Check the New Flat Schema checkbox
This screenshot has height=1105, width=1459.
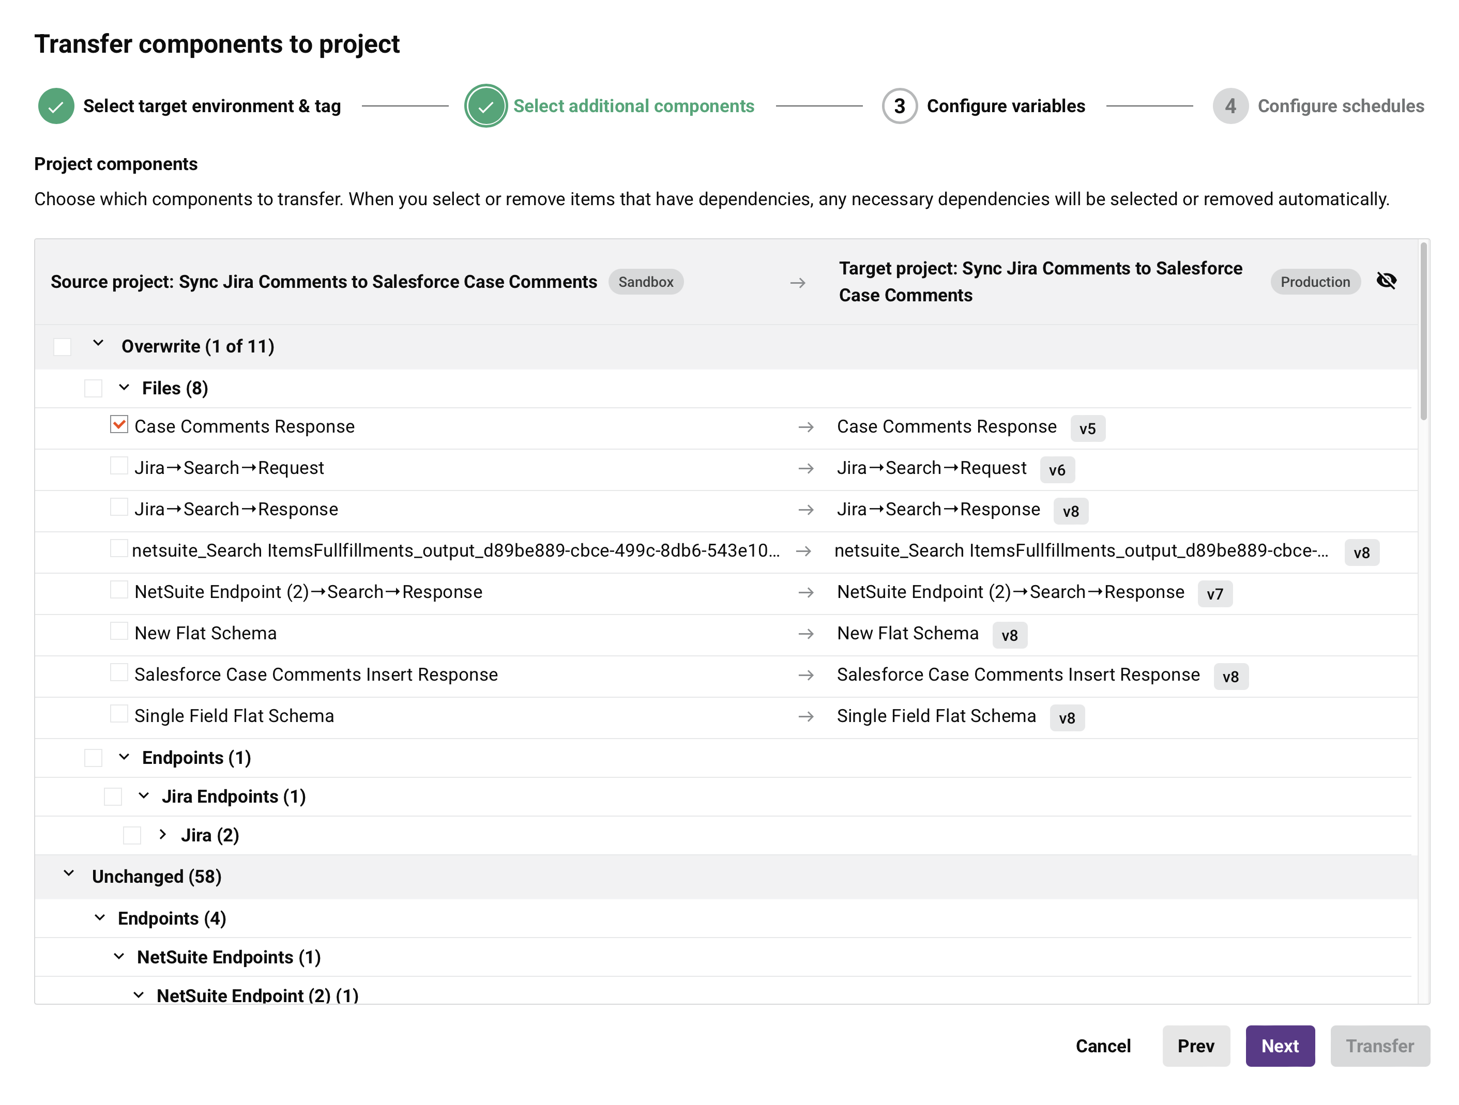pyautogui.click(x=119, y=632)
